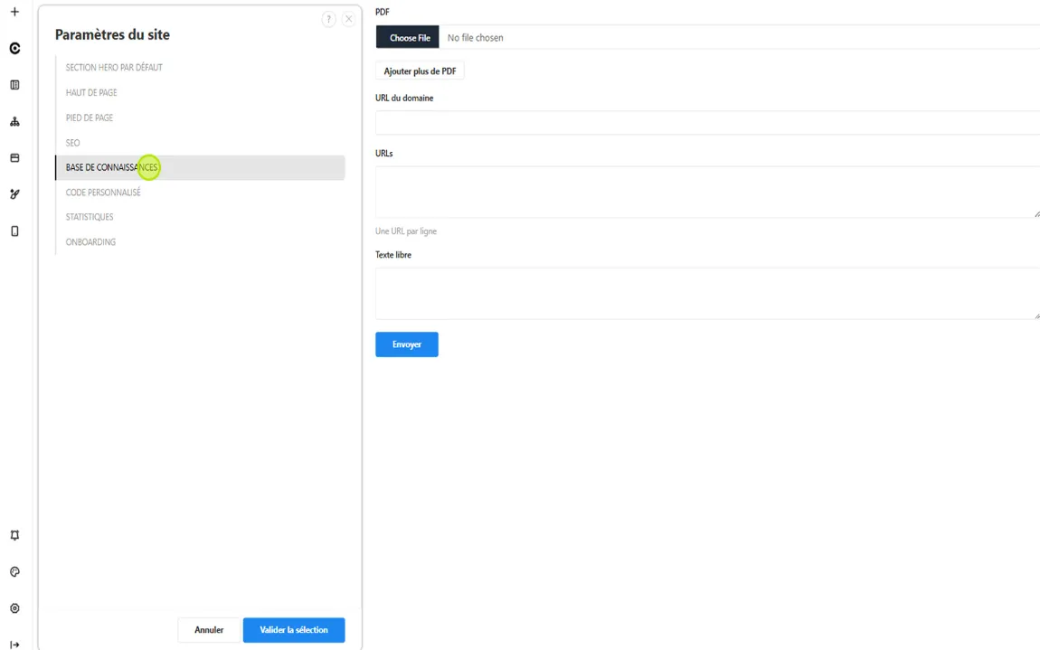1040x650 pixels.
Task: Click in the URL du domaine field
Action: click(707, 123)
